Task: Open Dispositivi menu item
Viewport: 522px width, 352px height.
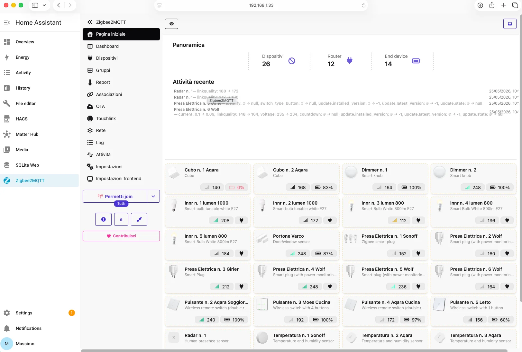Action: 121,58
